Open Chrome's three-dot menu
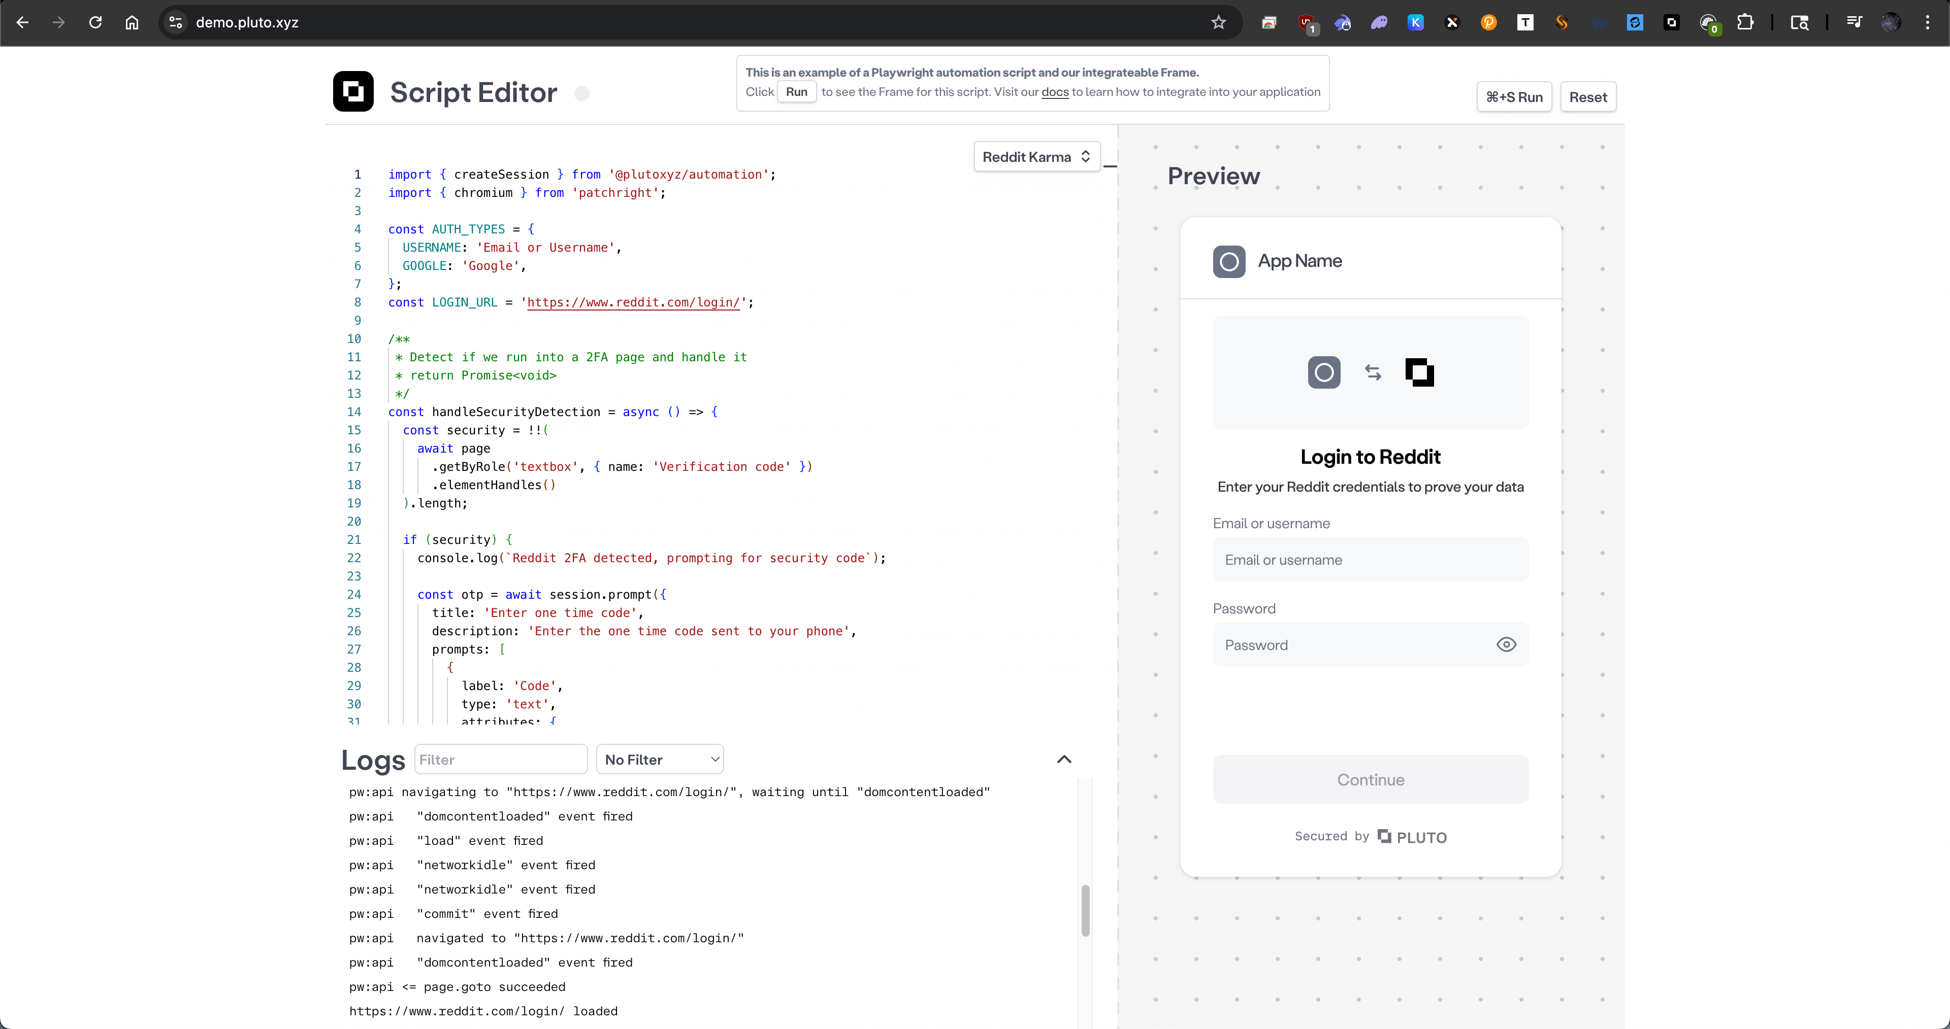Image resolution: width=1950 pixels, height=1029 pixels. click(1927, 23)
